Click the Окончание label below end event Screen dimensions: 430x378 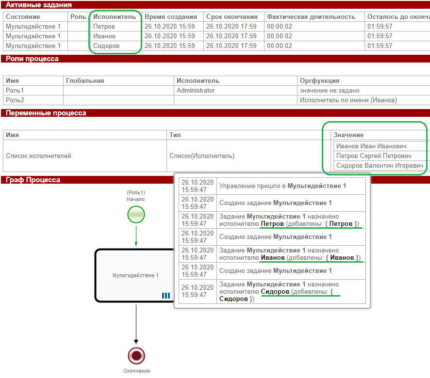(x=136, y=371)
